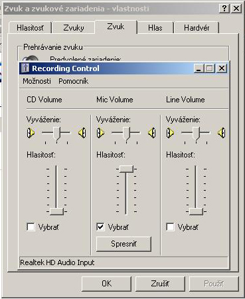Switch to the Hlasitosť tab
The height and width of the screenshot is (299, 245).
(x=31, y=28)
